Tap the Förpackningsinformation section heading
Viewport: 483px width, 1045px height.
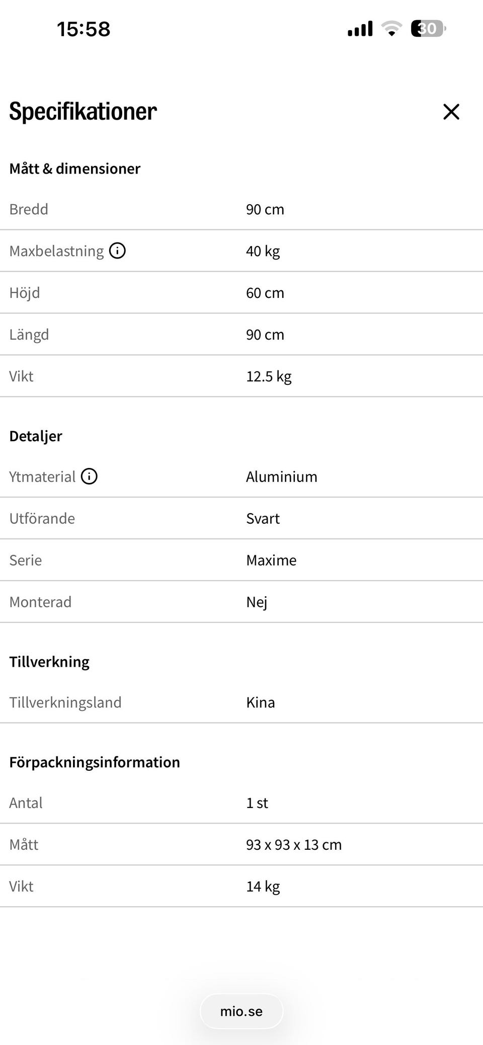(95, 762)
